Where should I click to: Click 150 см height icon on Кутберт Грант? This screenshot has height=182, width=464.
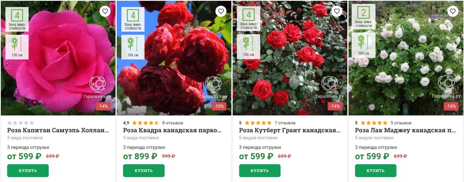point(249,46)
